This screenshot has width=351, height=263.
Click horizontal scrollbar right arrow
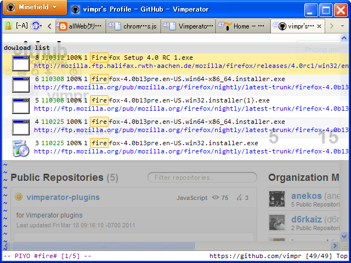pos(335,246)
